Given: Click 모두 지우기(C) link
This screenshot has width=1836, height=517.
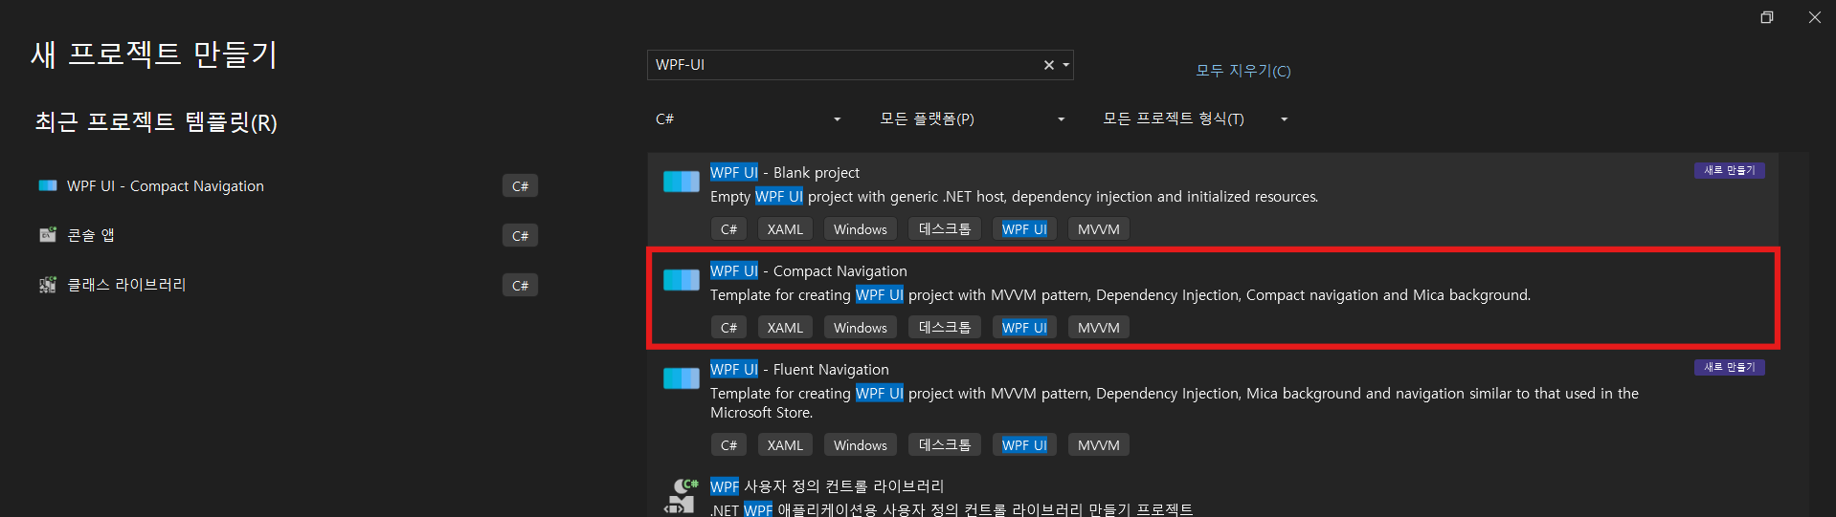Looking at the screenshot, I should pos(1243,71).
